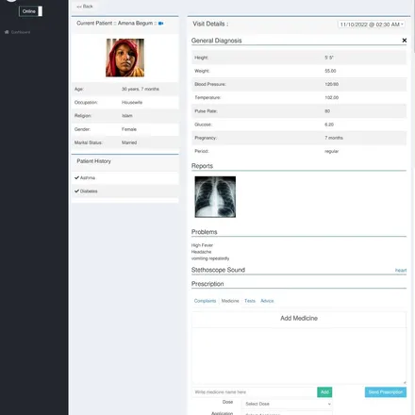Click the General Diagnosis heading
Image resolution: width=415 pixels, height=415 pixels.
click(217, 41)
